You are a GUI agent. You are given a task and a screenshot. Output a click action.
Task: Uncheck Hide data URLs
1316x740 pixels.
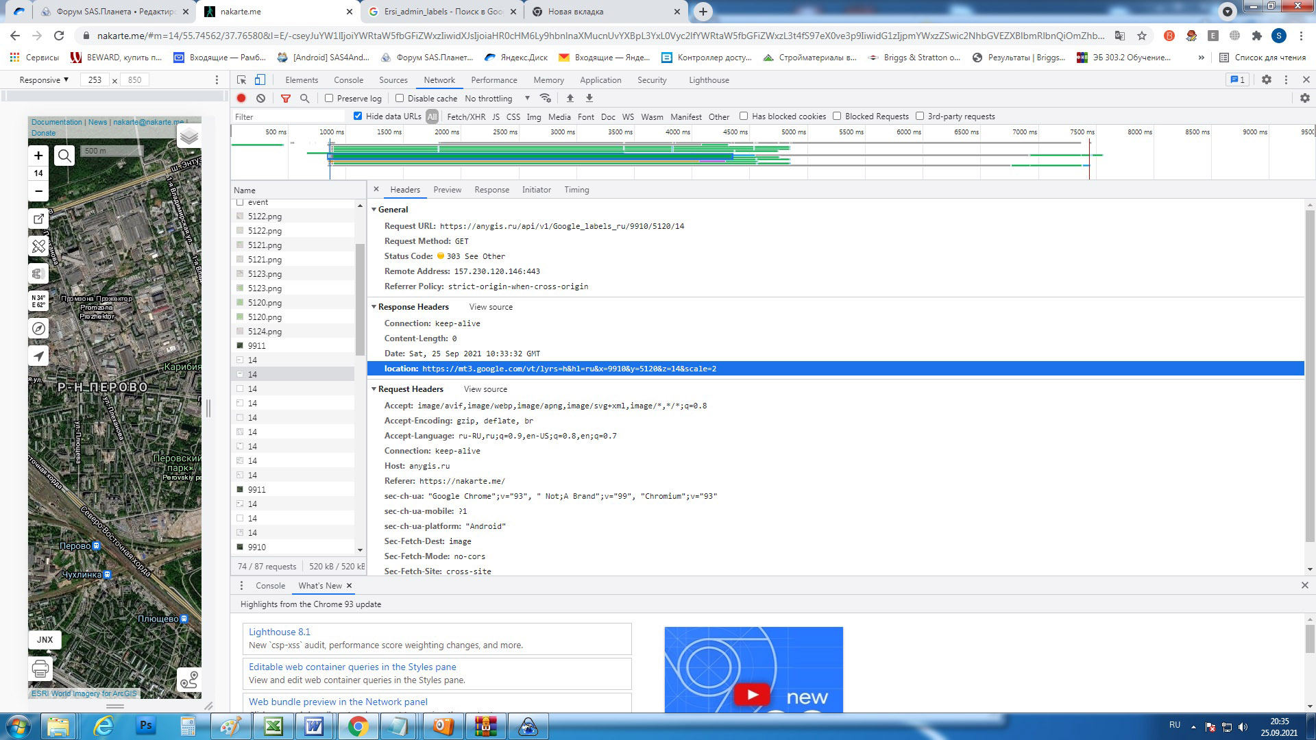[x=357, y=116]
